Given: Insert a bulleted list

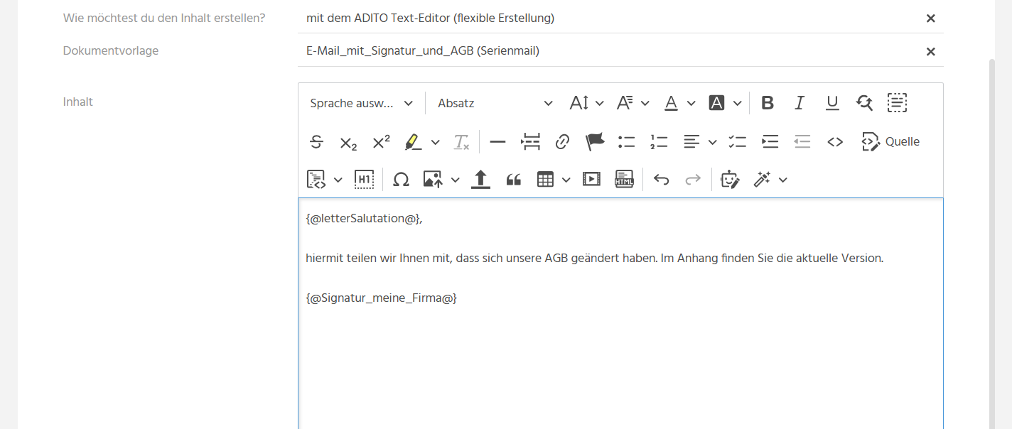Looking at the screenshot, I should (x=627, y=141).
